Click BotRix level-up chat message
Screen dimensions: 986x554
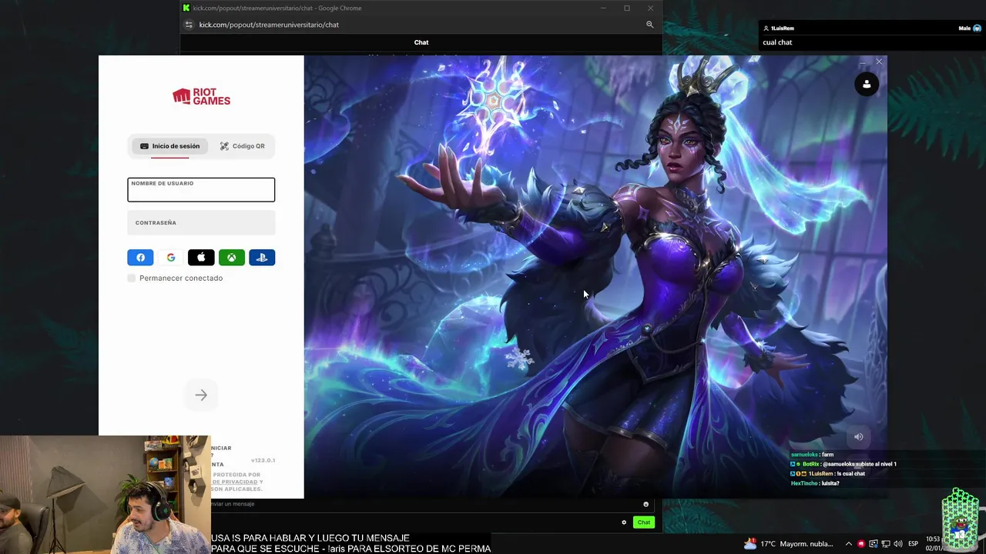coord(843,464)
